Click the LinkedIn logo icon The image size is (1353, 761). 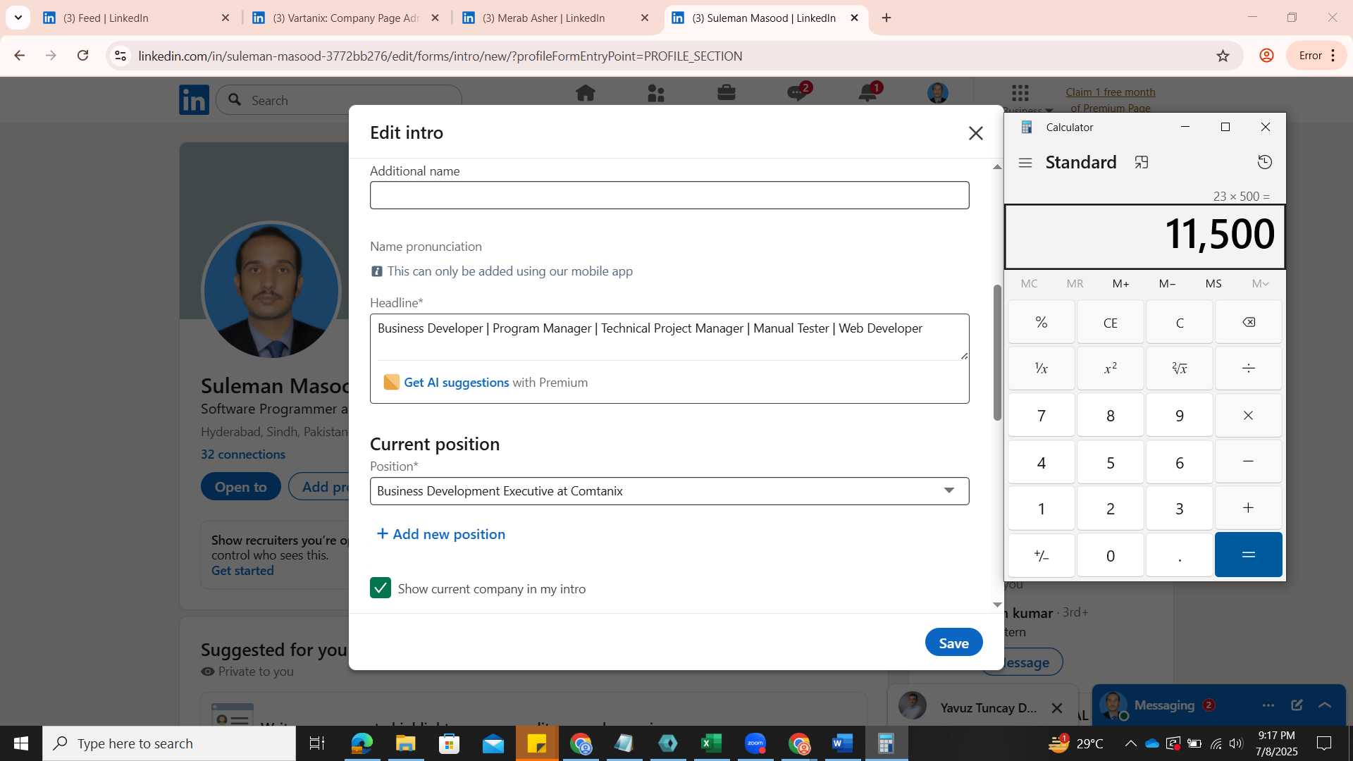[194, 100]
